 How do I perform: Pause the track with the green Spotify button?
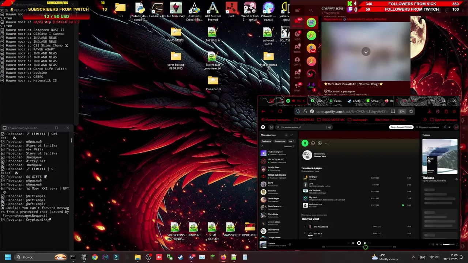[305, 143]
